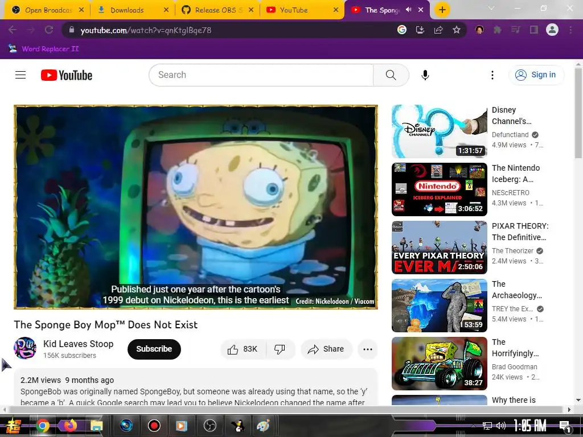Expand the description text box
This screenshot has width=583, height=437.
pos(196,387)
